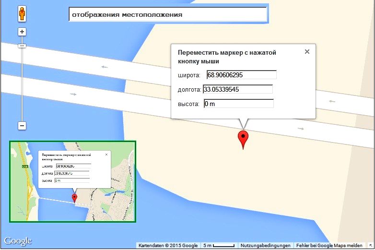Click the zoom slider track
The image size is (375, 250).
click(22, 86)
